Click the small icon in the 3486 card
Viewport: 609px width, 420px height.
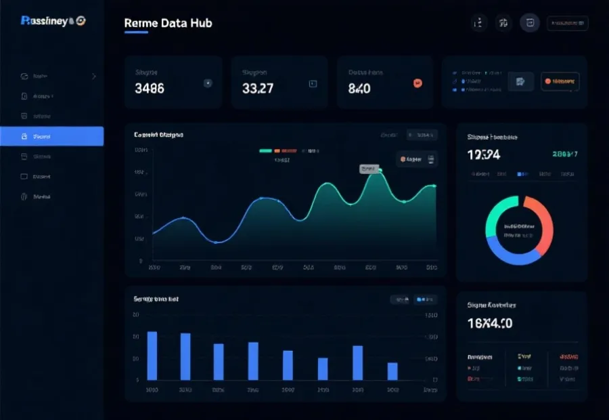[208, 83]
